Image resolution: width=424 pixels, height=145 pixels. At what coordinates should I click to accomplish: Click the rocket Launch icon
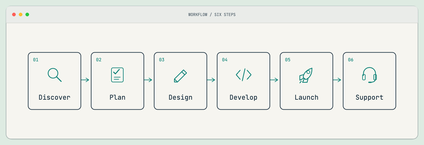(306, 75)
